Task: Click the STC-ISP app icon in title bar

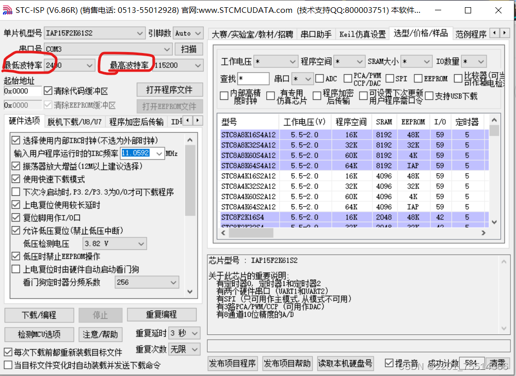Action: pos(7,9)
